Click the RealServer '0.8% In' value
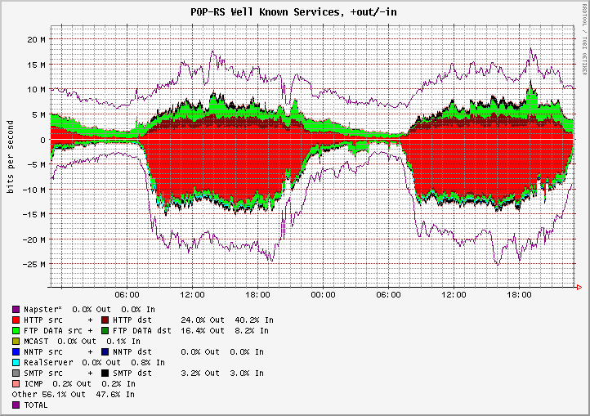 (x=148, y=363)
